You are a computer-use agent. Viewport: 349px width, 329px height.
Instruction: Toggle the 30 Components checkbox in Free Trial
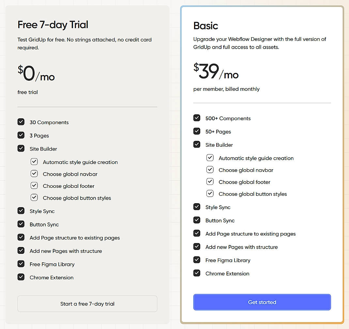tap(21, 122)
